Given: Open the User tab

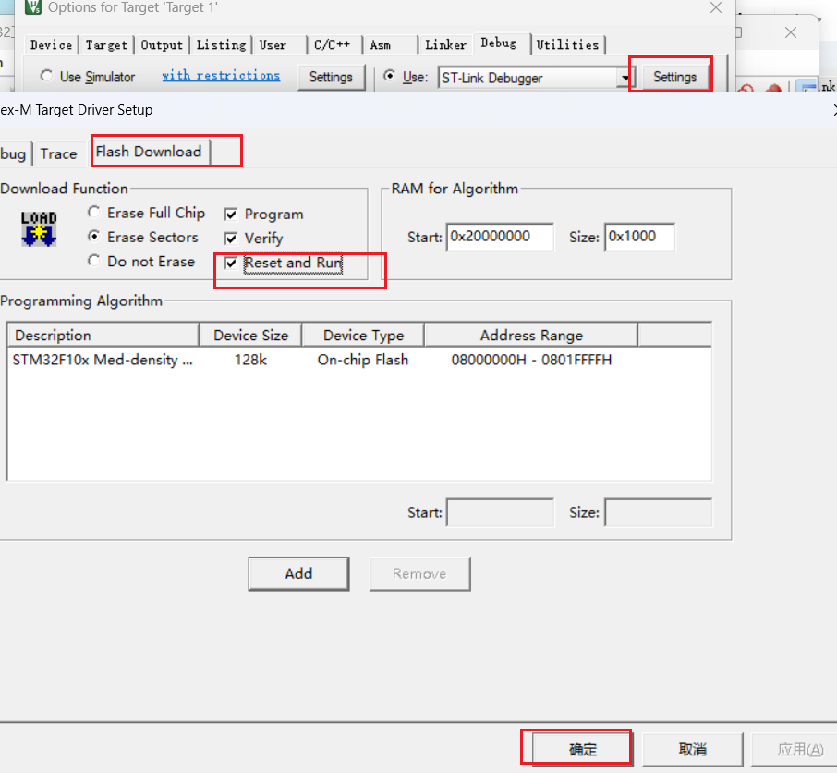Looking at the screenshot, I should (x=273, y=45).
